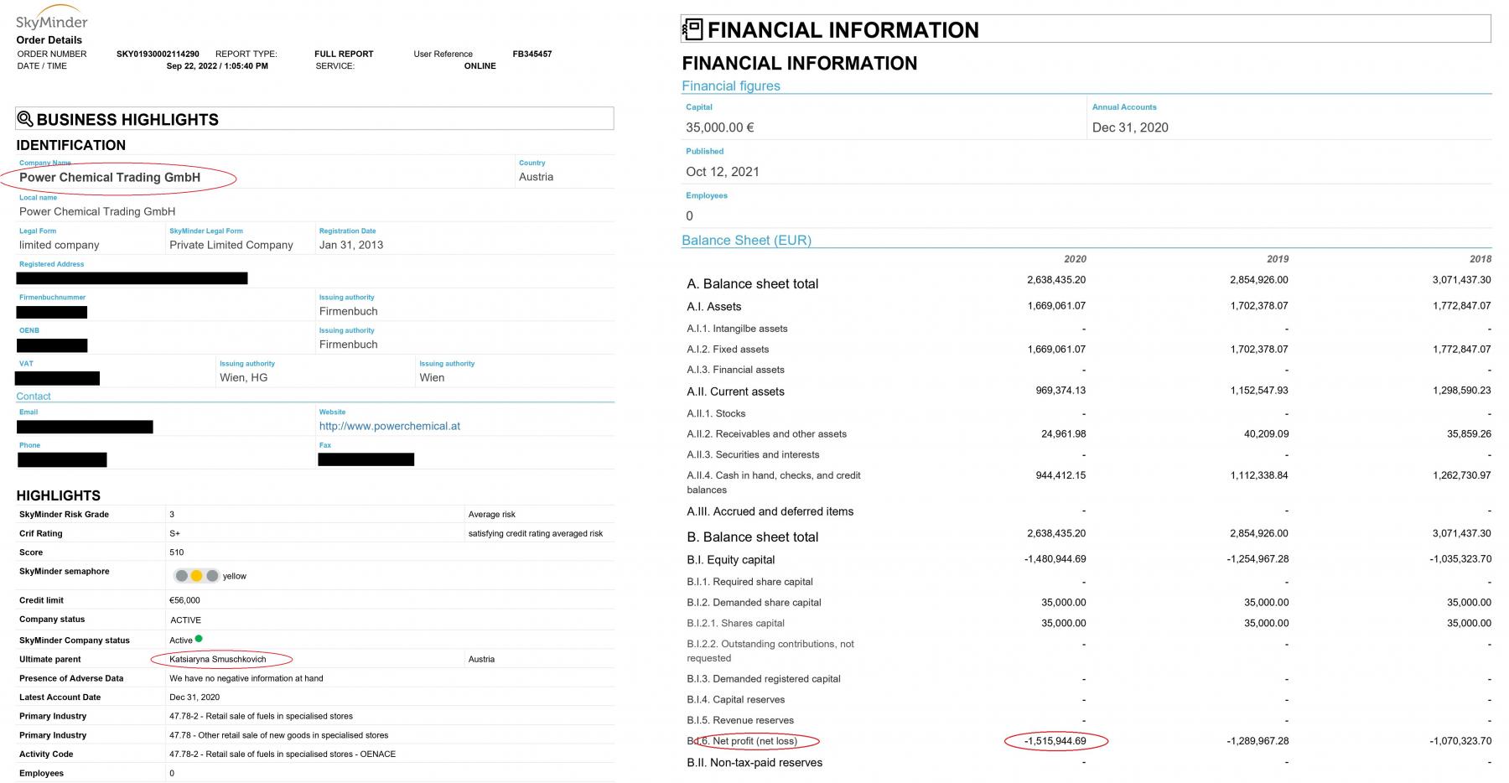Click the 2020 balance total 2,638,435.20 in row A
This screenshot has width=1509, height=783.
(1056, 280)
